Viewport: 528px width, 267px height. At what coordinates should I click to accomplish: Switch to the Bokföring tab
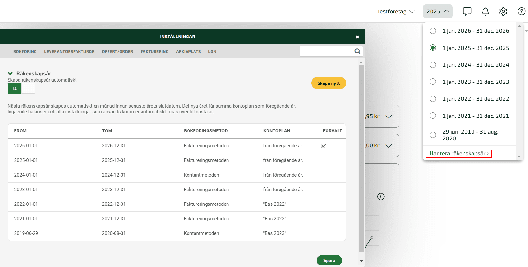(25, 52)
